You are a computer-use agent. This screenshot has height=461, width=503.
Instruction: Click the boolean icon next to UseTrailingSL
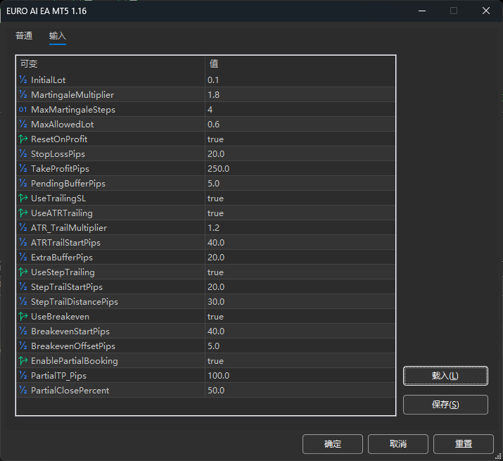[x=23, y=198]
